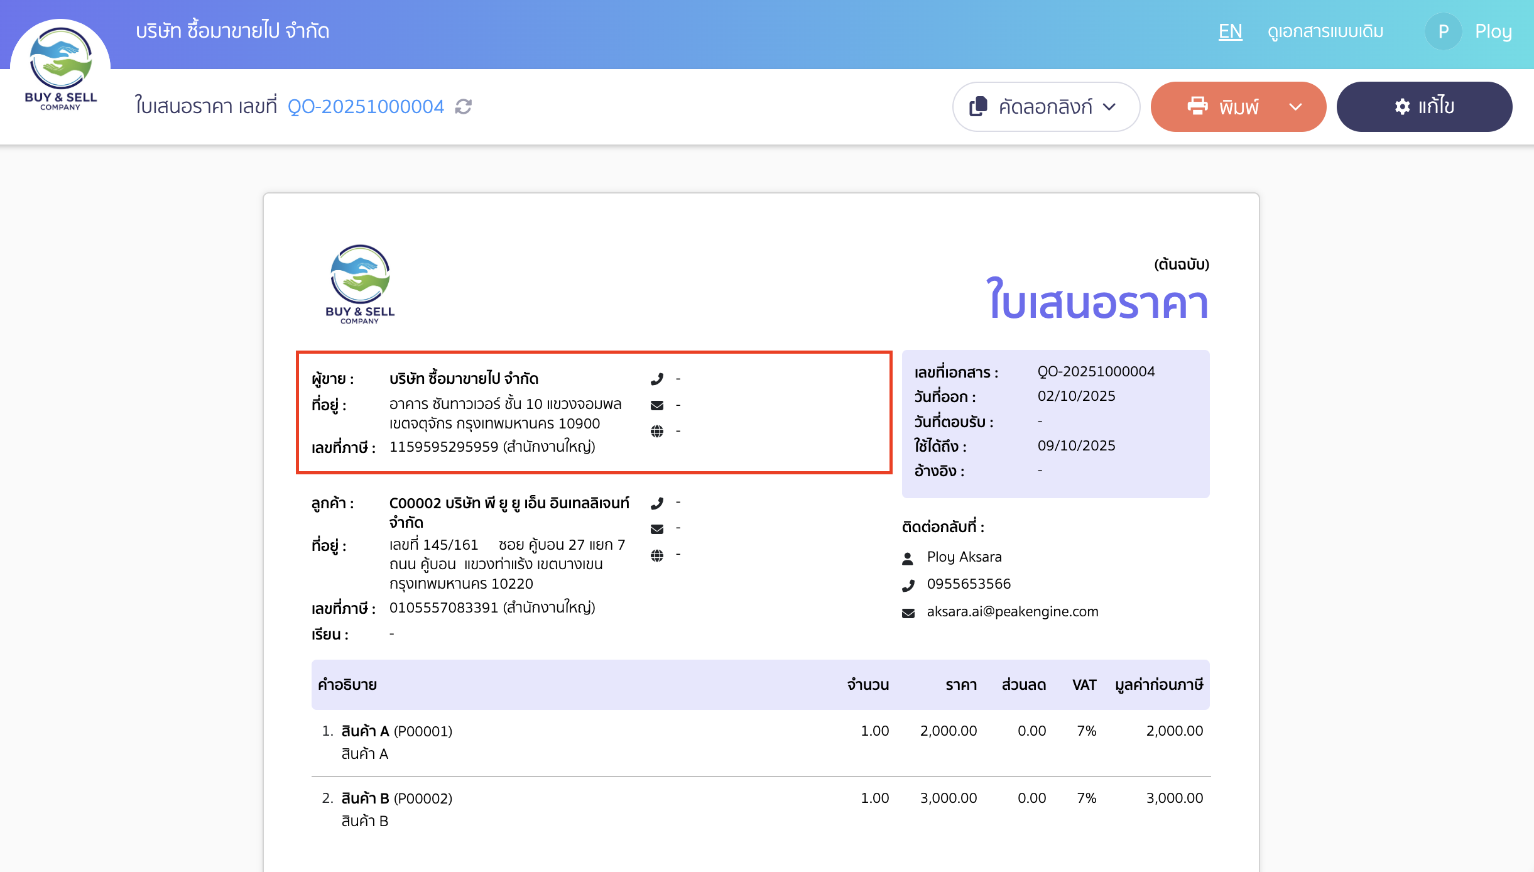Open document link QO-20251000004
Screen dimensions: 1534x872
[365, 106]
